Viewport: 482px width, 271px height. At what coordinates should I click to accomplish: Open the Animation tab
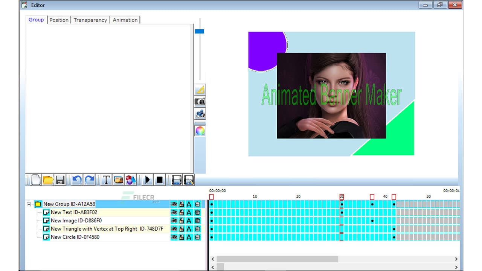coord(125,20)
